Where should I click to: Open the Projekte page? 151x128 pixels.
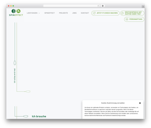point(63,13)
